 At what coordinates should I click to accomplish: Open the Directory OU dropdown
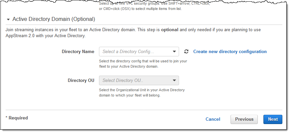pyautogui.click(x=139, y=81)
